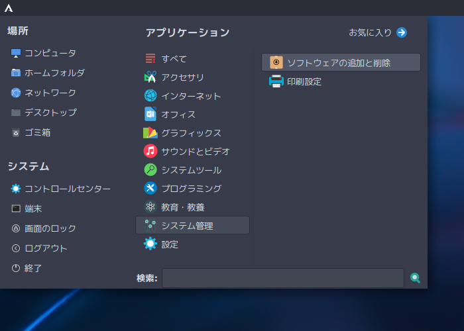
Task: Switch to お気に入り favorites view
Action: (x=378, y=32)
